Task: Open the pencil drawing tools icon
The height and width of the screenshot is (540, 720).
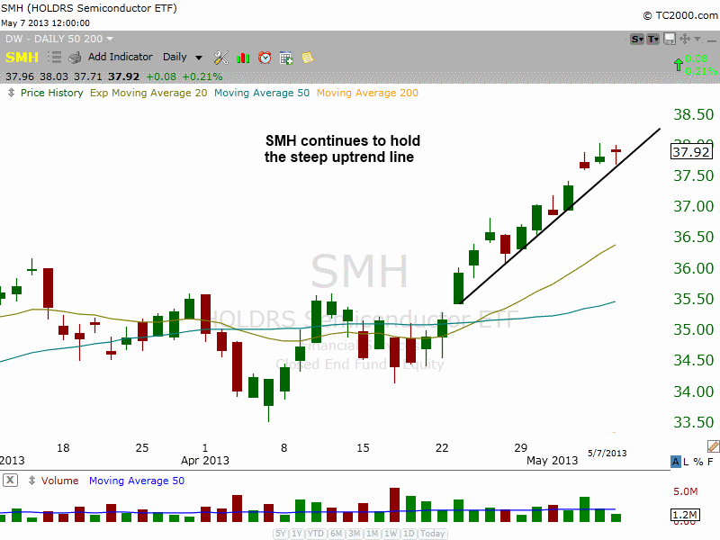Action: pos(714,445)
